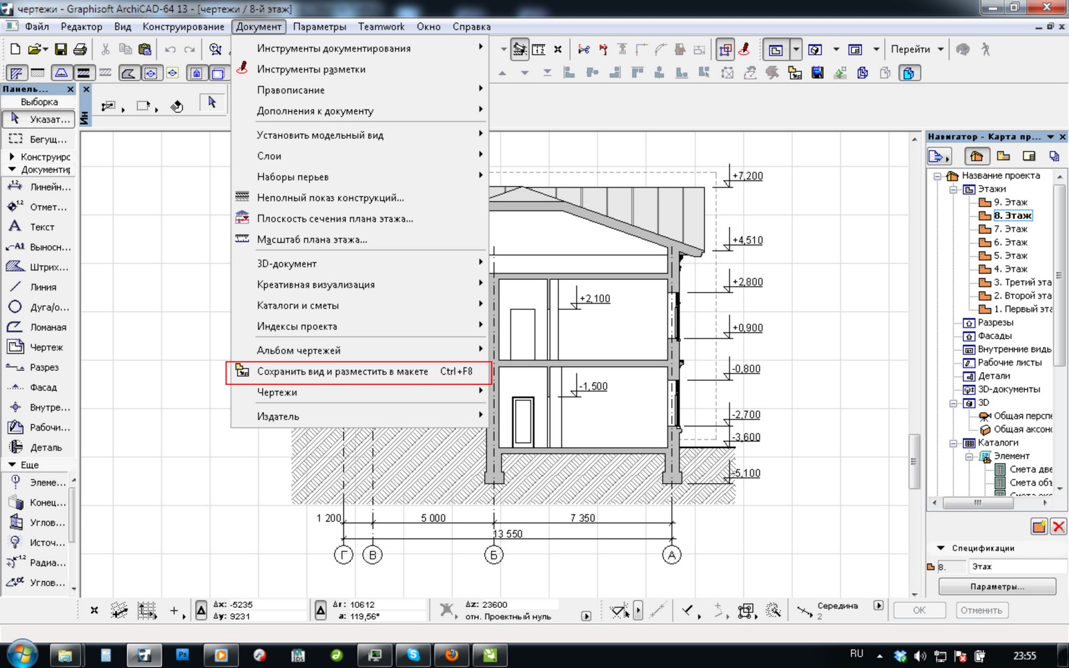This screenshot has height=668, width=1069.
Task: Collapse the Этажи node in Navigator
Action: coord(953,190)
